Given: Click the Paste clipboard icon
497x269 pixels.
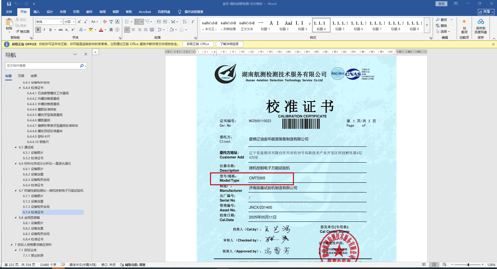Looking at the screenshot, I should point(9,22).
